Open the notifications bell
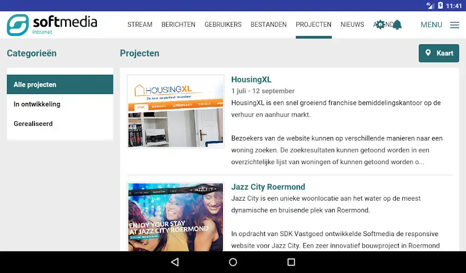This screenshot has width=466, height=273. [x=397, y=24]
